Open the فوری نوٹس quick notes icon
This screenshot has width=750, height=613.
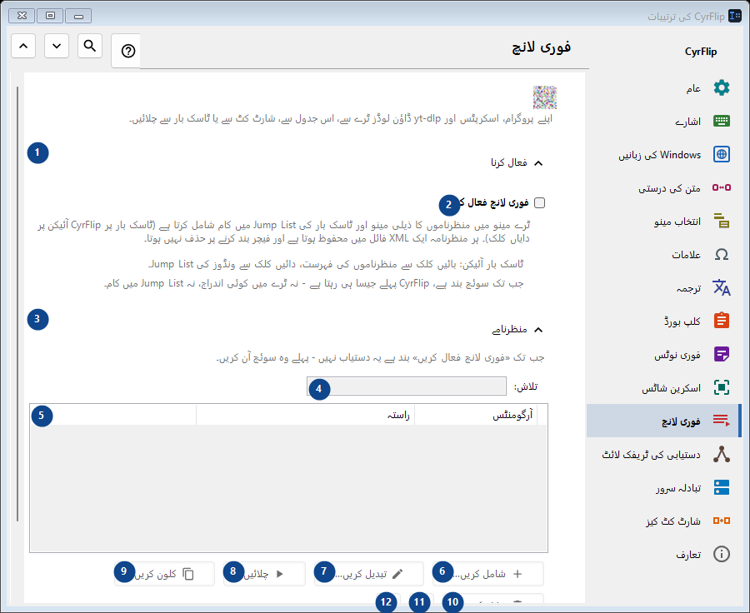click(722, 354)
